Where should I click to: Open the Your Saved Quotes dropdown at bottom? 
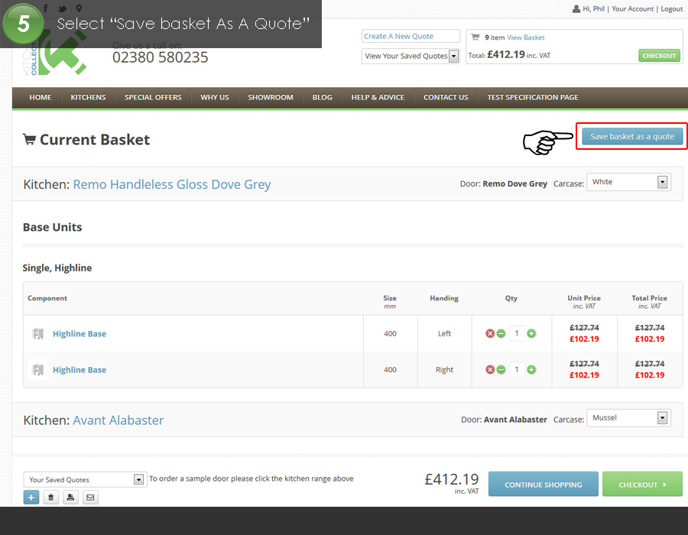coord(85,480)
